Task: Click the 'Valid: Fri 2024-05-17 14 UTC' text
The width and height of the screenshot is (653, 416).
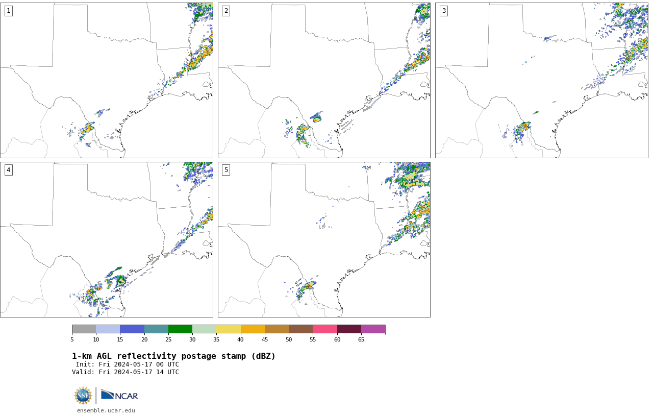Action: [125, 372]
